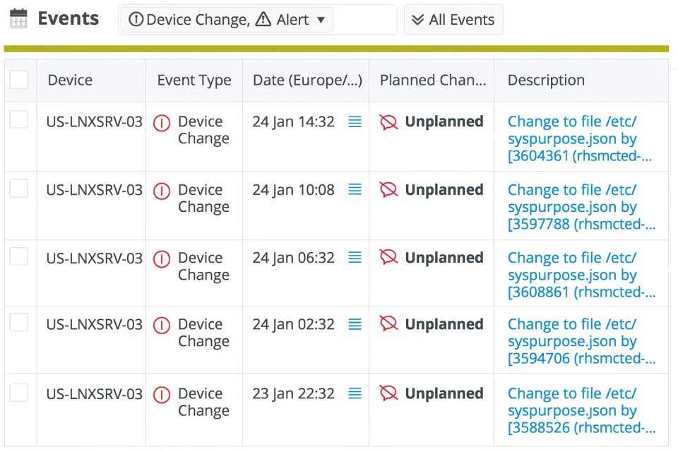This screenshot has width=678, height=452.
Task: Click the red Device Change icon at 24 Jan 10:08
Action: [162, 191]
